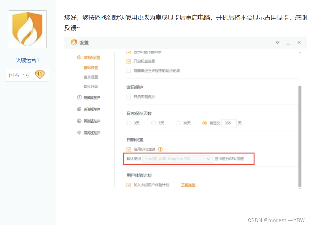Open the 了解详情 link
This screenshot has width=309, height=225.
coord(188,185)
